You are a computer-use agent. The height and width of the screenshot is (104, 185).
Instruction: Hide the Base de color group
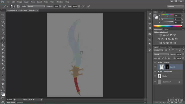(155, 71)
